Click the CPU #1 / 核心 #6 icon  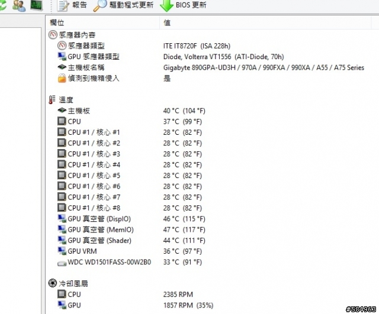(x=62, y=186)
